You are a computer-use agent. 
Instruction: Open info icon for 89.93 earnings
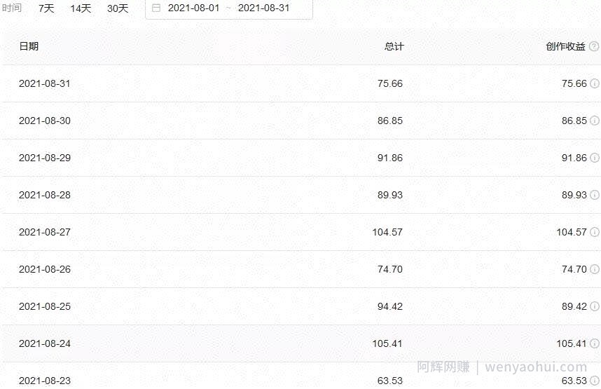(595, 195)
